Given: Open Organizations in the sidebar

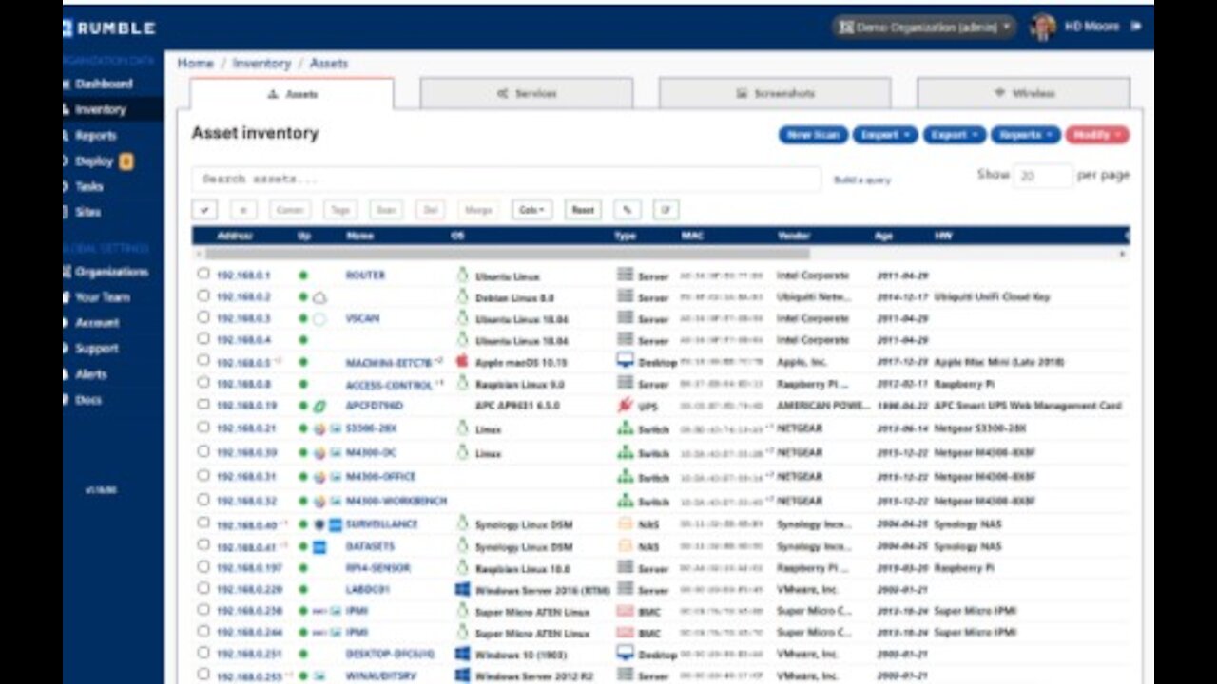Looking at the screenshot, I should (x=112, y=272).
